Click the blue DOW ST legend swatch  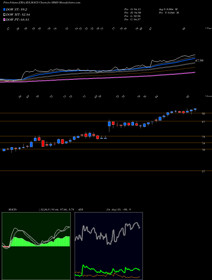5,9
